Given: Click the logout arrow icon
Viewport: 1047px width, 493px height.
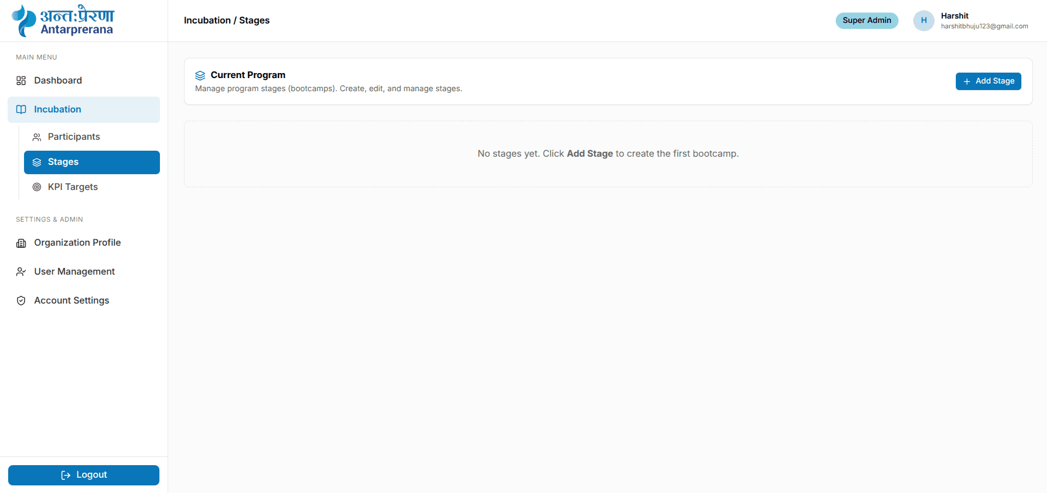Looking at the screenshot, I should 66,475.
